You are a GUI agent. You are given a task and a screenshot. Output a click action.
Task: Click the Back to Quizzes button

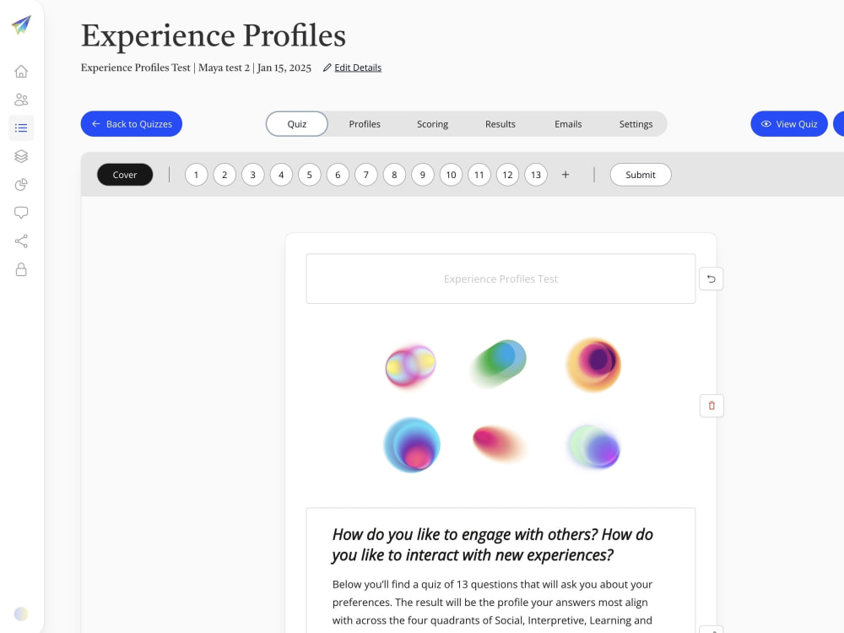click(x=132, y=124)
